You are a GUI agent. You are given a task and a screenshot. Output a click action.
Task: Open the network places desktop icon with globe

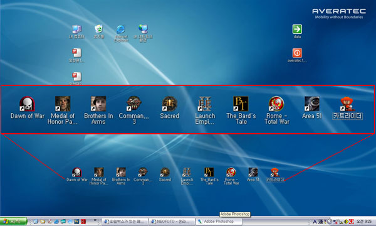pos(143,33)
